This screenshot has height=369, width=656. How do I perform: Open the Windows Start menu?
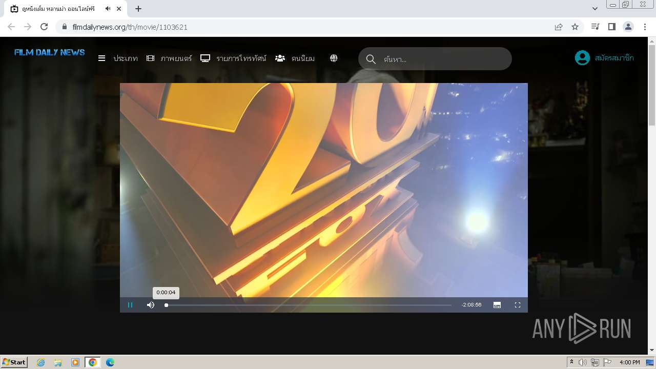(14, 362)
